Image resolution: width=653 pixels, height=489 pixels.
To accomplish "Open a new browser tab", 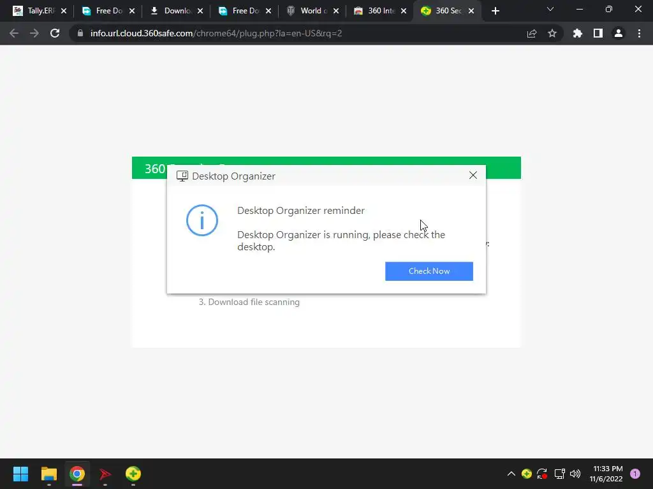I will coord(495,11).
